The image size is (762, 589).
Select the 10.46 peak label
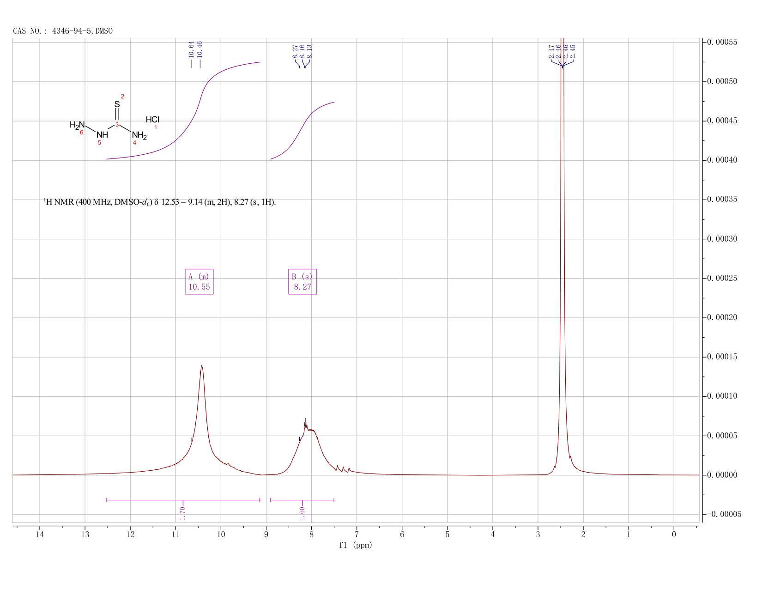point(200,49)
